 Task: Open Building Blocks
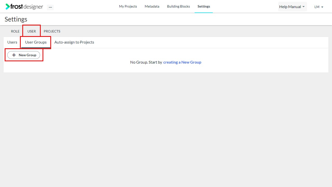(178, 6)
